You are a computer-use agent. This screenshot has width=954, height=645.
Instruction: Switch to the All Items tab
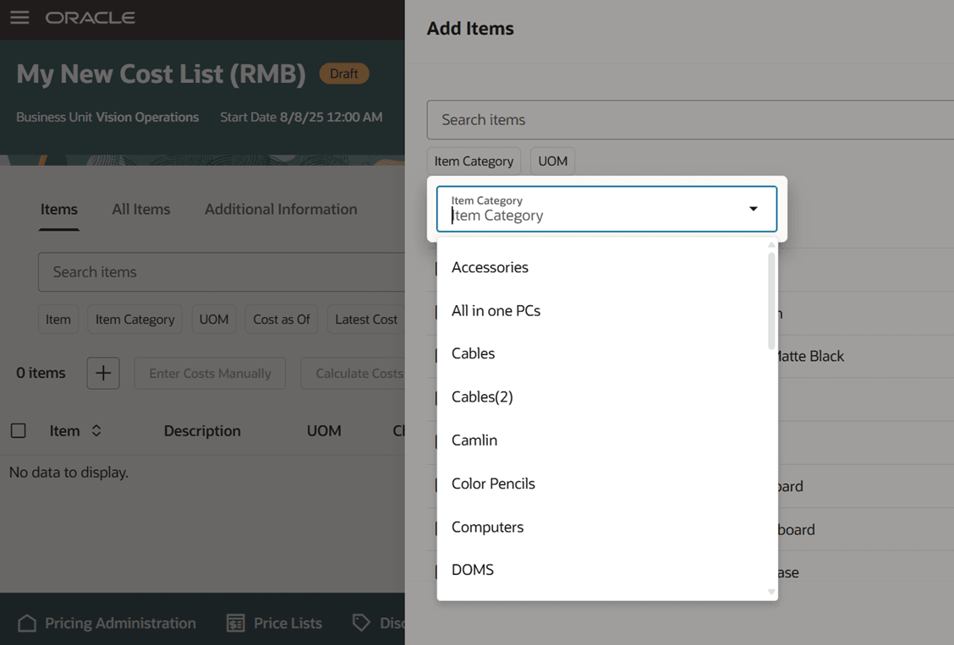(x=140, y=209)
